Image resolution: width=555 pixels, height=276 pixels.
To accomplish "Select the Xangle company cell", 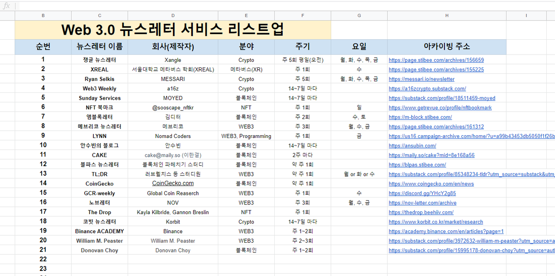I will [x=173, y=60].
